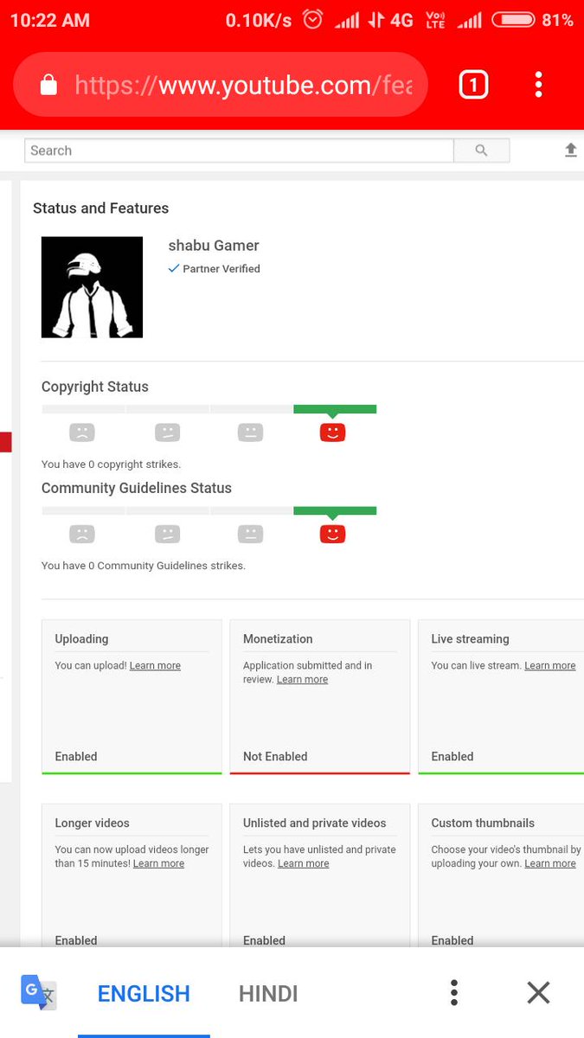This screenshot has width=584, height=1038.
Task: Click Learn more under Uploading
Action: click(x=155, y=666)
